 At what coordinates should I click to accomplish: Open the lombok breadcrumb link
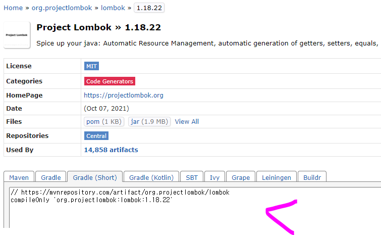coord(113,8)
